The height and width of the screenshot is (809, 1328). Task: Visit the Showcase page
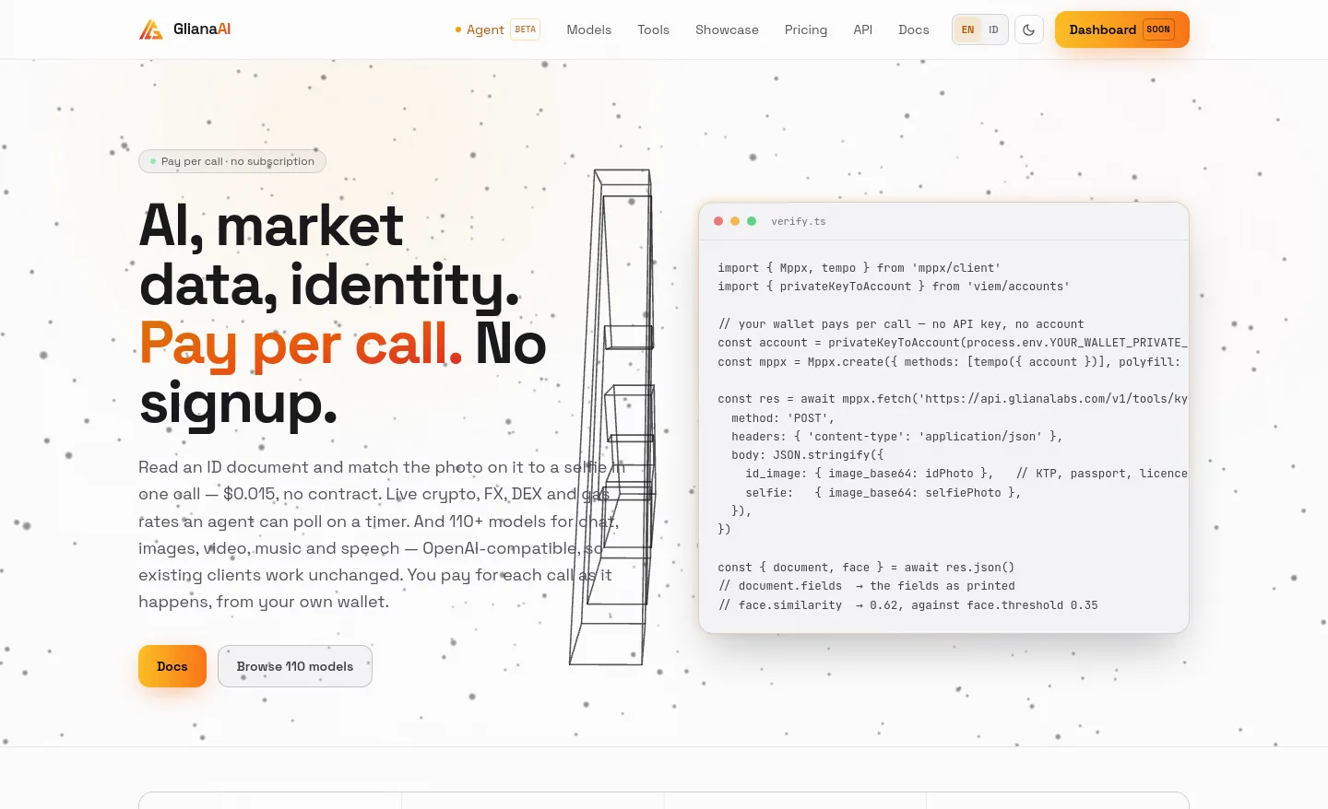pos(727,29)
